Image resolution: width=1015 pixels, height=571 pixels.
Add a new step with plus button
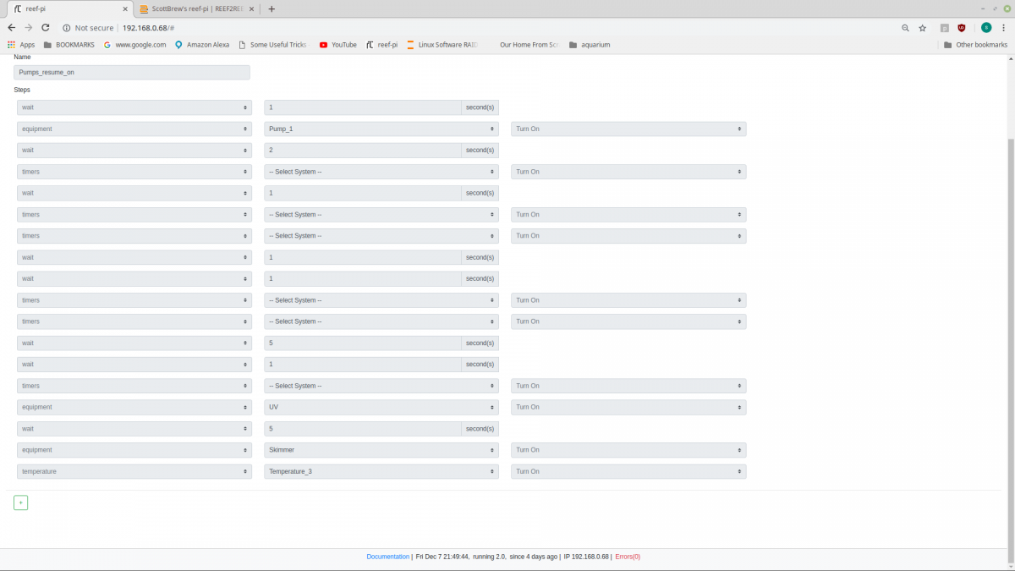21,502
